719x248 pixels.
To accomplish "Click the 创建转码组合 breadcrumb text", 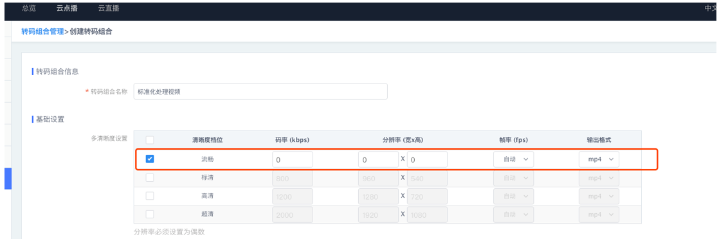I will pos(91,31).
